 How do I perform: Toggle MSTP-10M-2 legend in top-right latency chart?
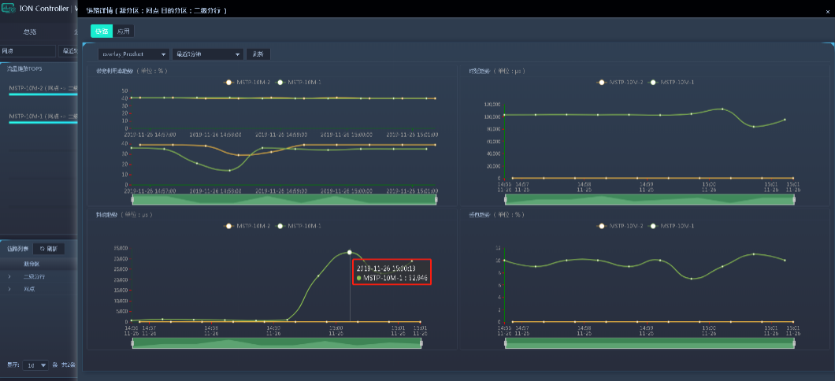pos(614,82)
